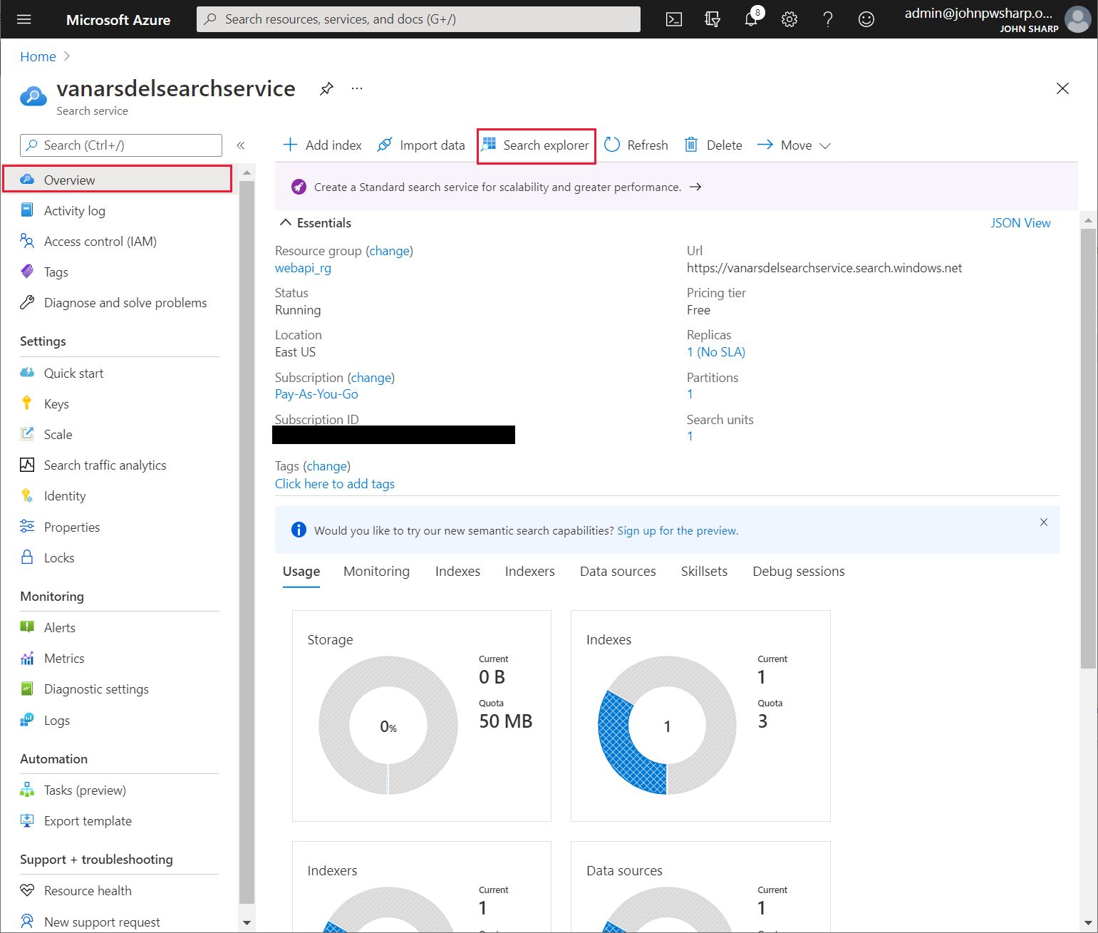Collapse the left navigation menu
The image size is (1098, 933).
(241, 145)
